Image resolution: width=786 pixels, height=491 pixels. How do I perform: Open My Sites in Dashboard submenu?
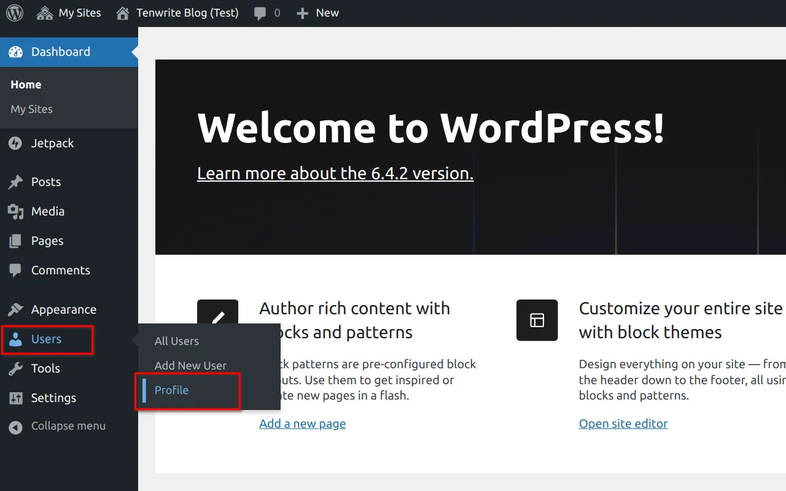(31, 109)
